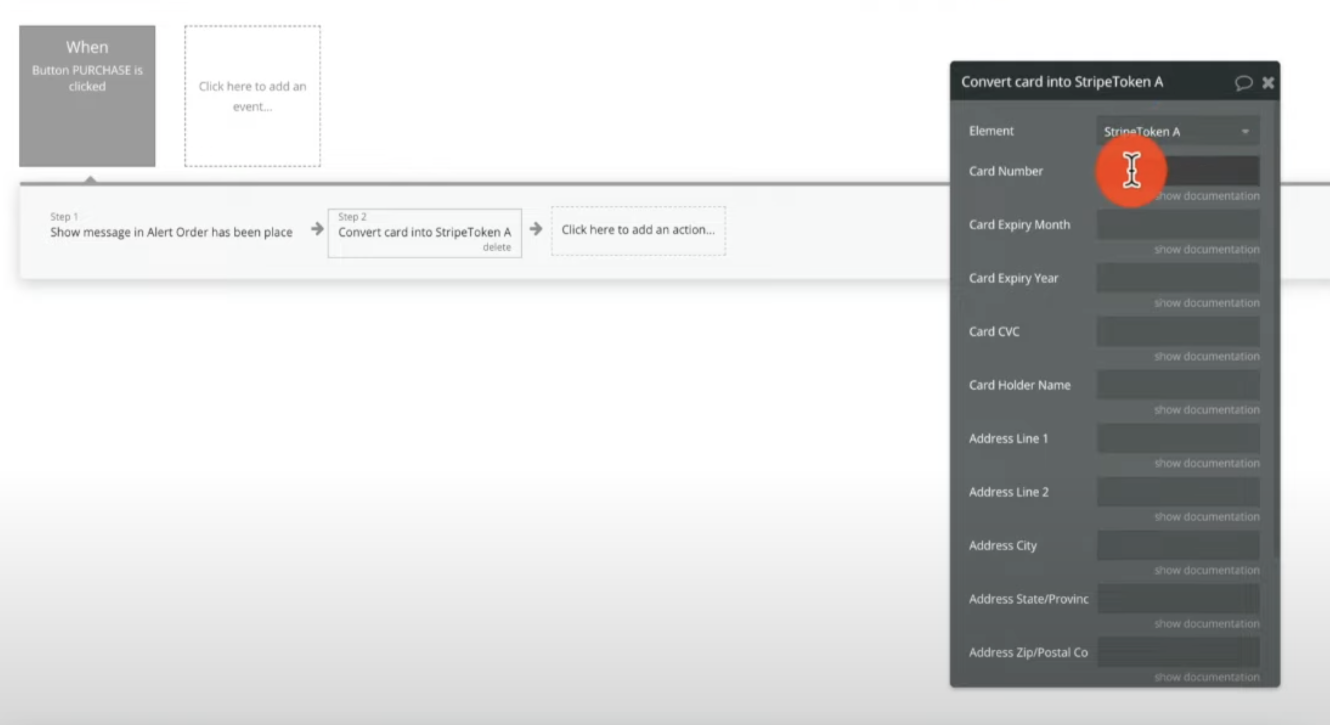Click the arrow between Step 1 and Step 2
The width and height of the screenshot is (1330, 725).
(317, 229)
